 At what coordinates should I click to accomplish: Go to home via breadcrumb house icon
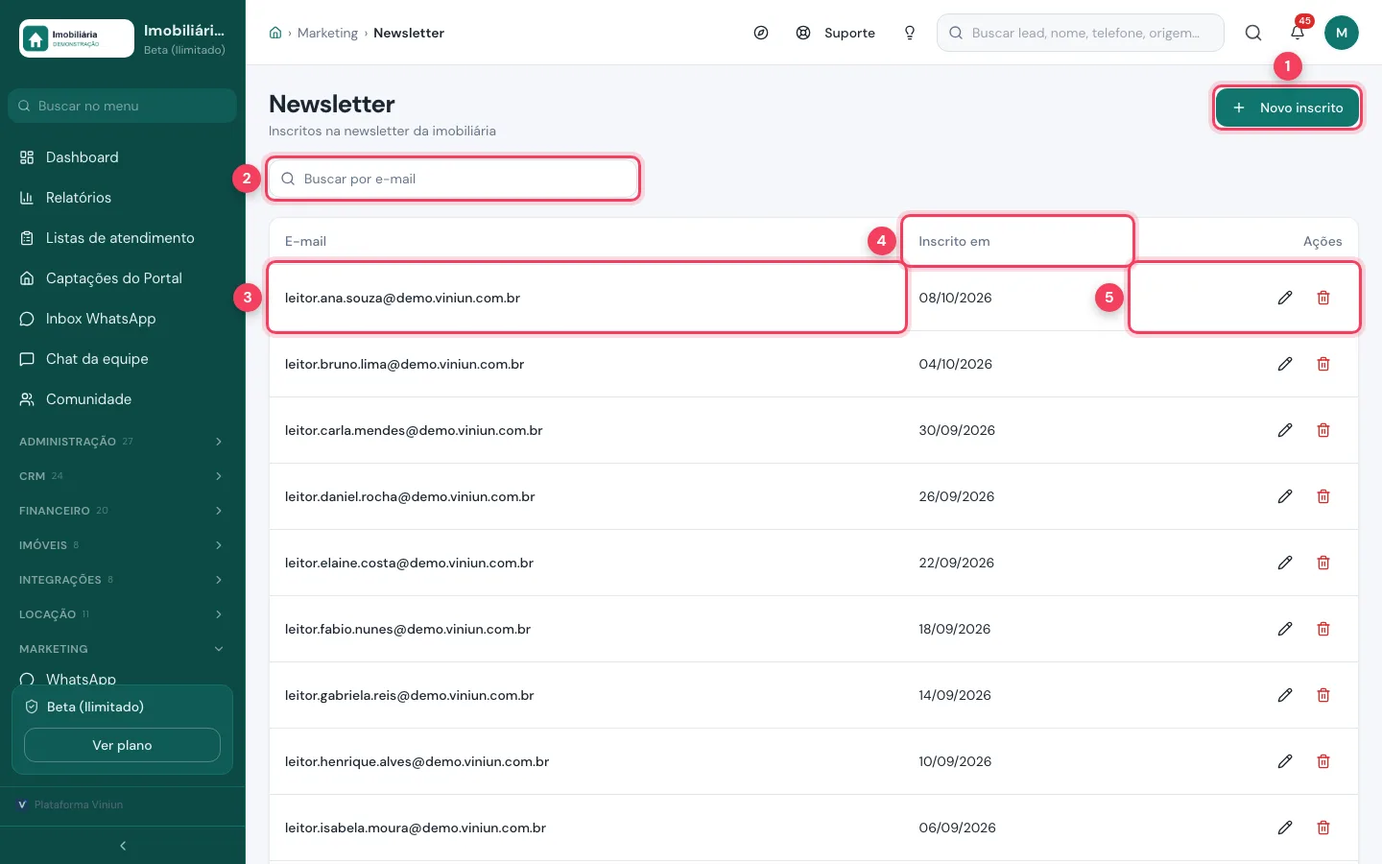275,33
